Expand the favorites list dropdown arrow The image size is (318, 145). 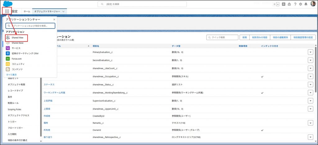[278, 4]
